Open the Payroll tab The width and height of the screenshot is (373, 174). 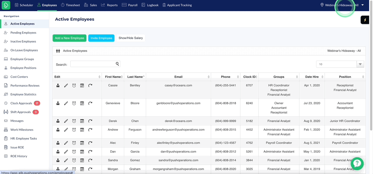click(x=130, y=5)
